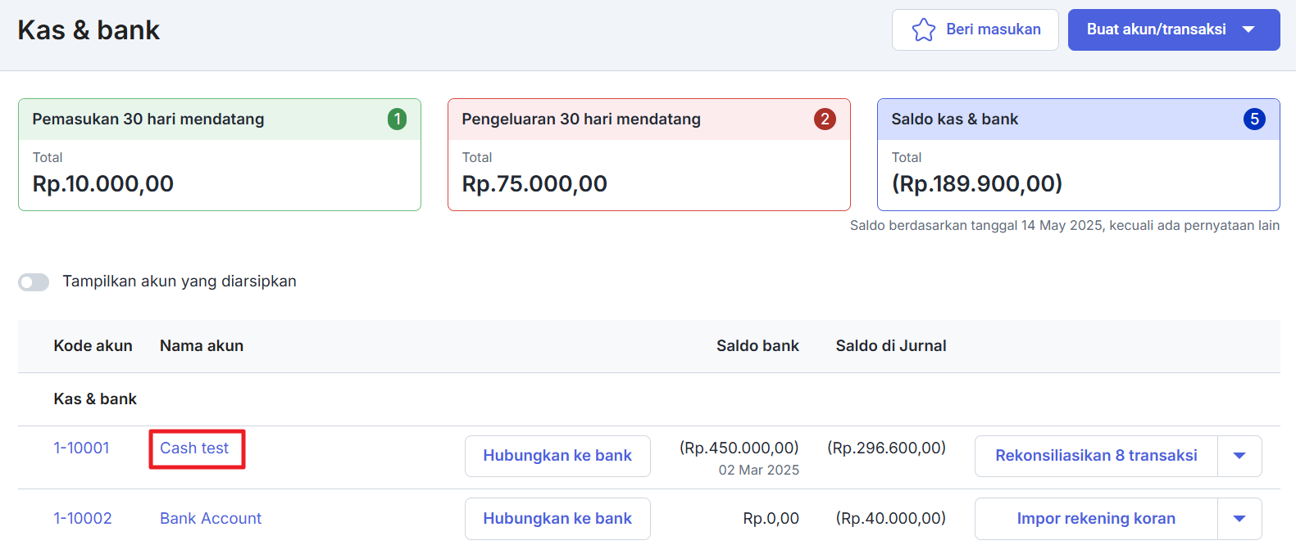The height and width of the screenshot is (545, 1296).
Task: Expand dropdown arrow beside Rekonsiliasikan 8 transaksi
Action: [1239, 456]
